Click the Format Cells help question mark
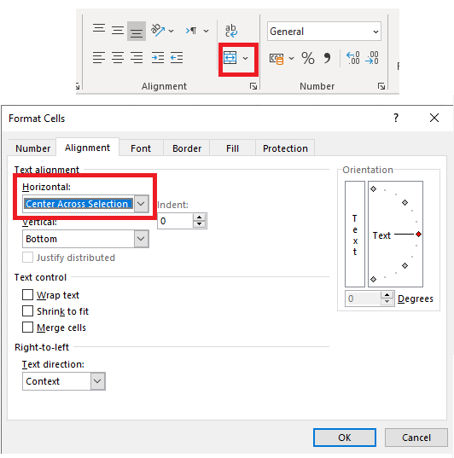 coord(396,118)
